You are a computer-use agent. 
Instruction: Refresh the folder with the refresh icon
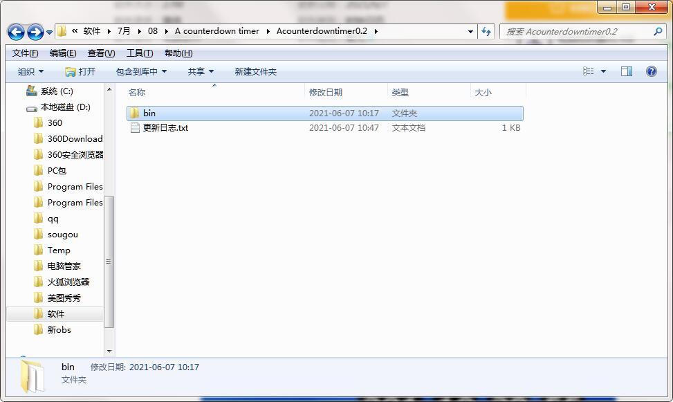pyautogui.click(x=486, y=31)
